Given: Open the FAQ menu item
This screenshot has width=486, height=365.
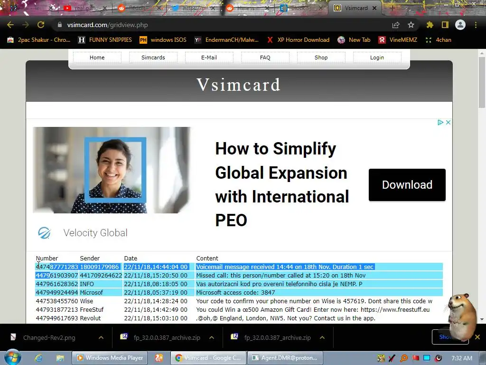Looking at the screenshot, I should point(265,58).
